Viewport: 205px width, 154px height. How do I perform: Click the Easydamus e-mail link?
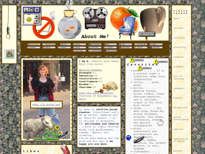click(98, 97)
